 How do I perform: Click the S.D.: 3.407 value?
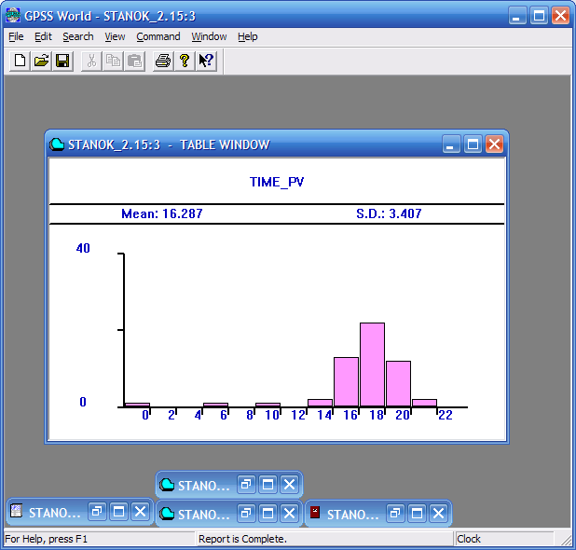point(389,213)
